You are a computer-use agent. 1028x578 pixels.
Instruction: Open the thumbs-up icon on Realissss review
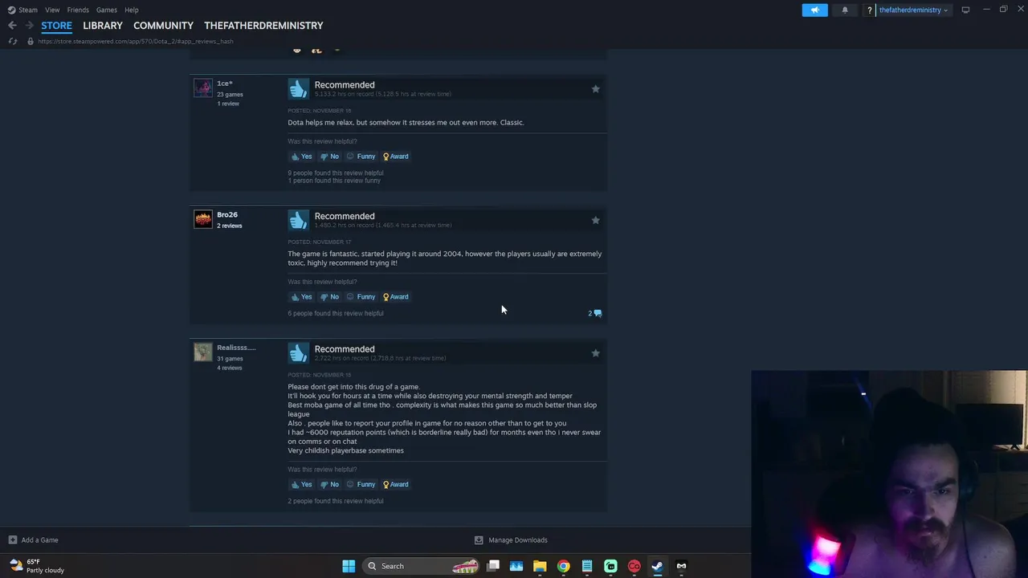(298, 353)
